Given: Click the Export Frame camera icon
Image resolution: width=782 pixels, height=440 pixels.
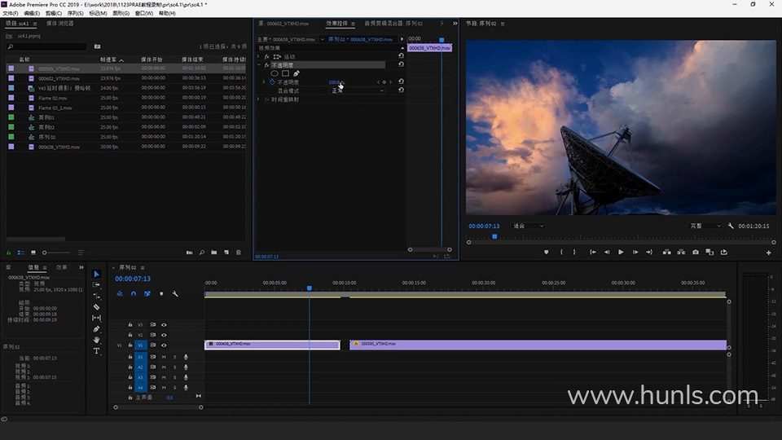Looking at the screenshot, I should pos(695,253).
